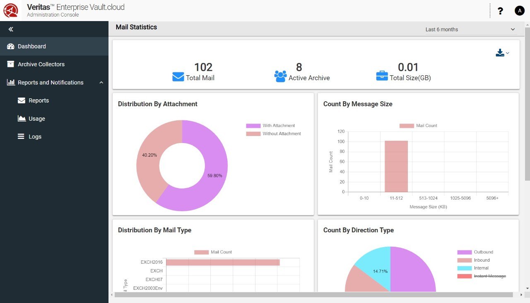Collapse the Reports and Notifications section
Image resolution: width=530 pixels, height=303 pixels.
tap(101, 82)
